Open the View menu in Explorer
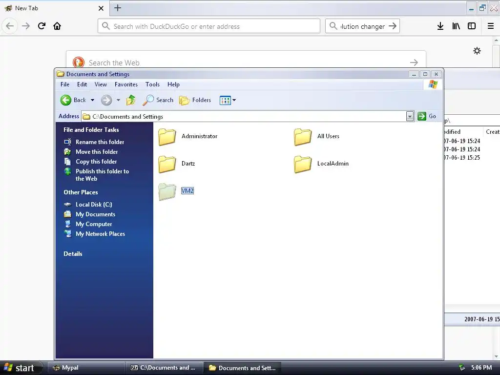Screen dimensions: 500x375 pyautogui.click(x=101, y=84)
